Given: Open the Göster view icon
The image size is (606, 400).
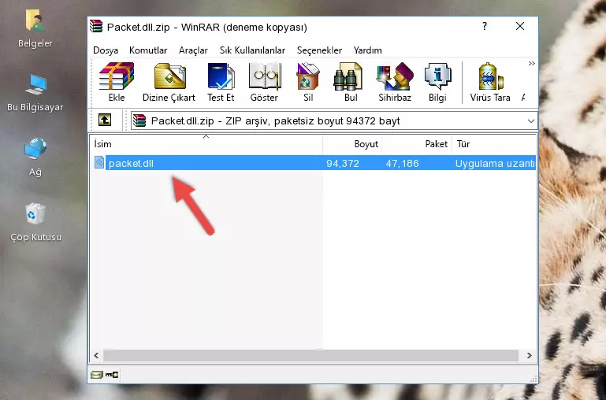Looking at the screenshot, I should coord(264,82).
